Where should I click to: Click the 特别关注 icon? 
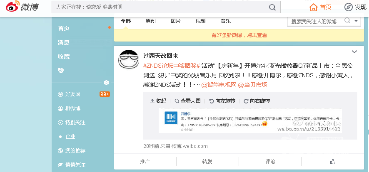click(60, 123)
